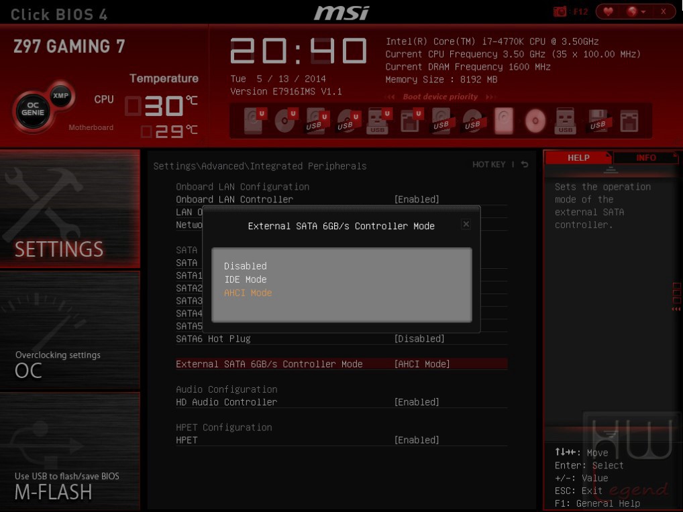683x512 pixels.
Task: Click the SATA6 Hot Plug label
Action: pos(213,338)
